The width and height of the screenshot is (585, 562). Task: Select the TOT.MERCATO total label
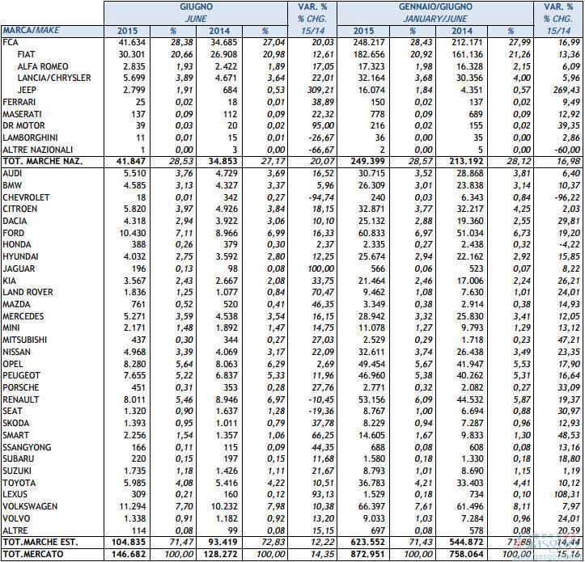[x=33, y=554]
